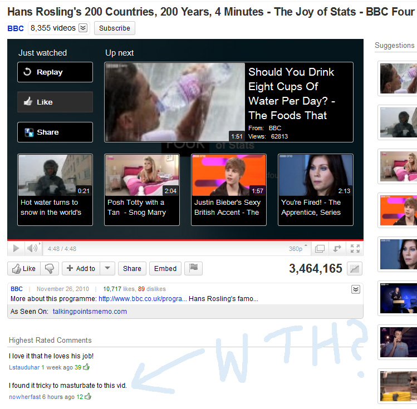Expand the video description box
Image resolution: width=417 pixels, height=409 pixels.
pyautogui.click(x=356, y=289)
